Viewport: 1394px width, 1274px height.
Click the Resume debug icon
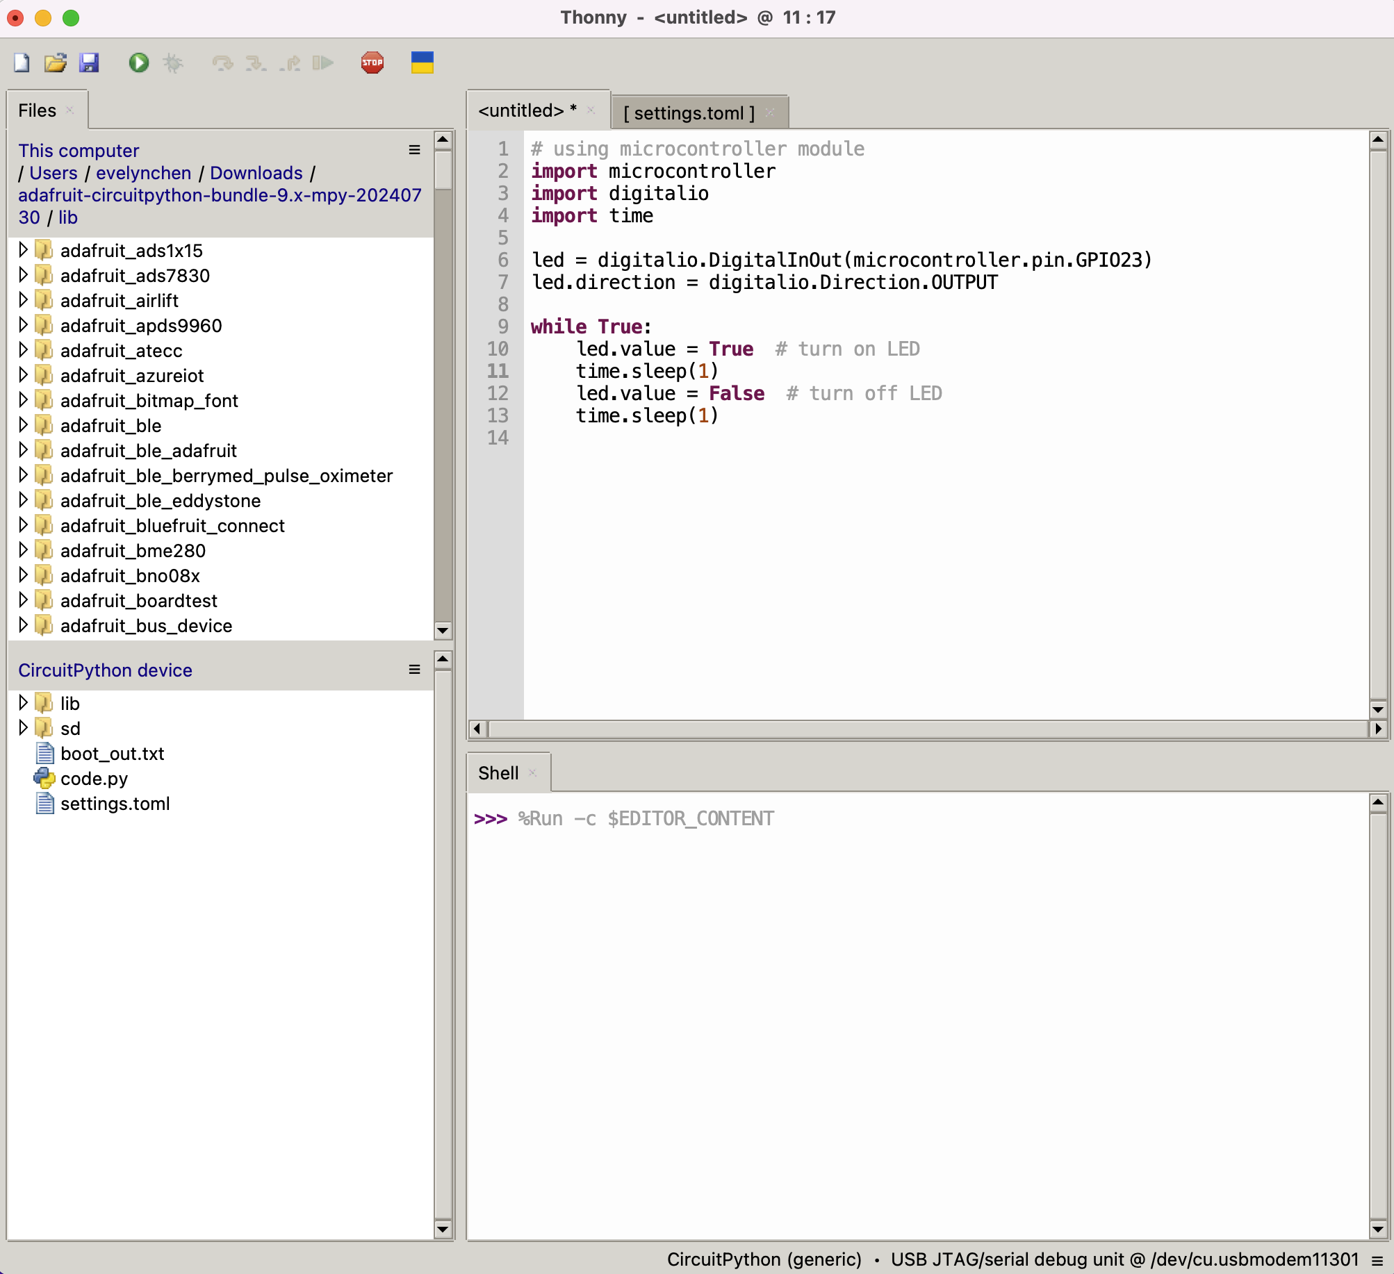pos(323,63)
